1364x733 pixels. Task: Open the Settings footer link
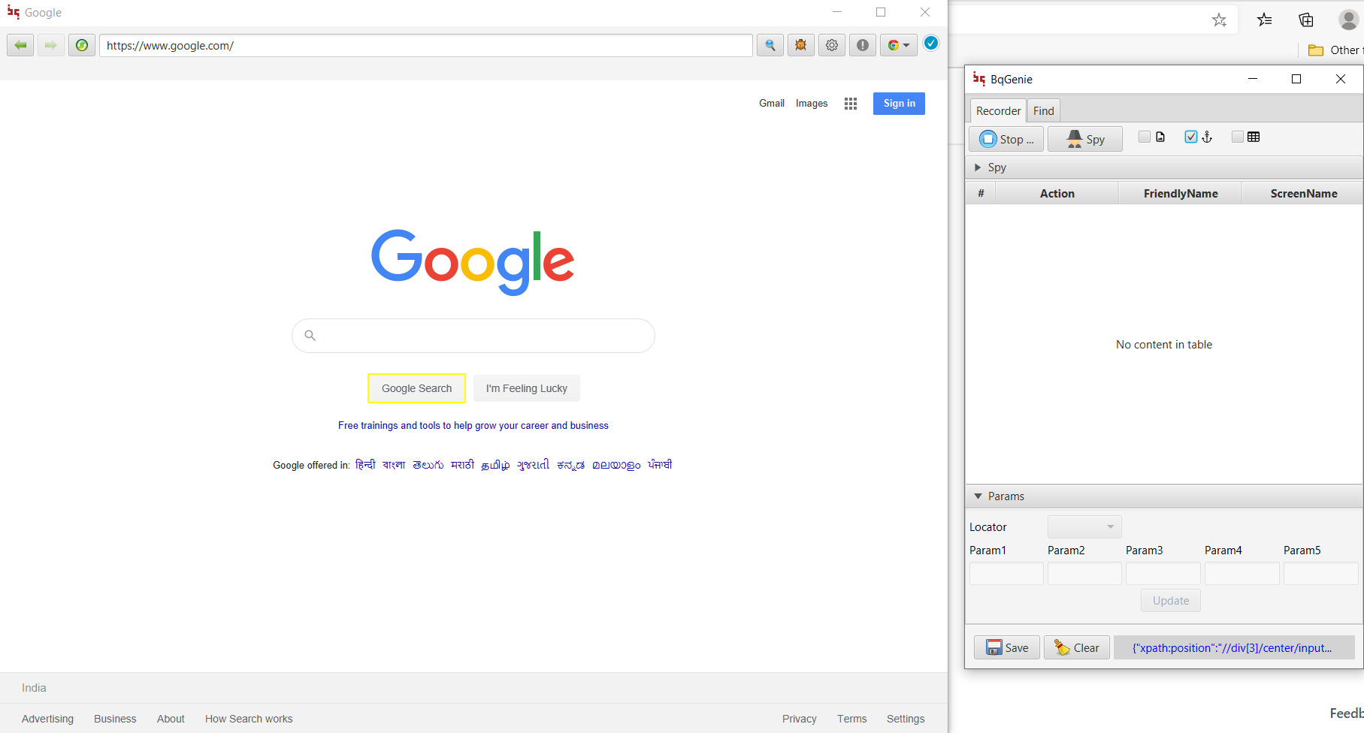point(906,719)
